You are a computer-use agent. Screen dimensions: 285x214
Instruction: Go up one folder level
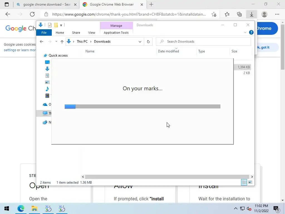62,42
